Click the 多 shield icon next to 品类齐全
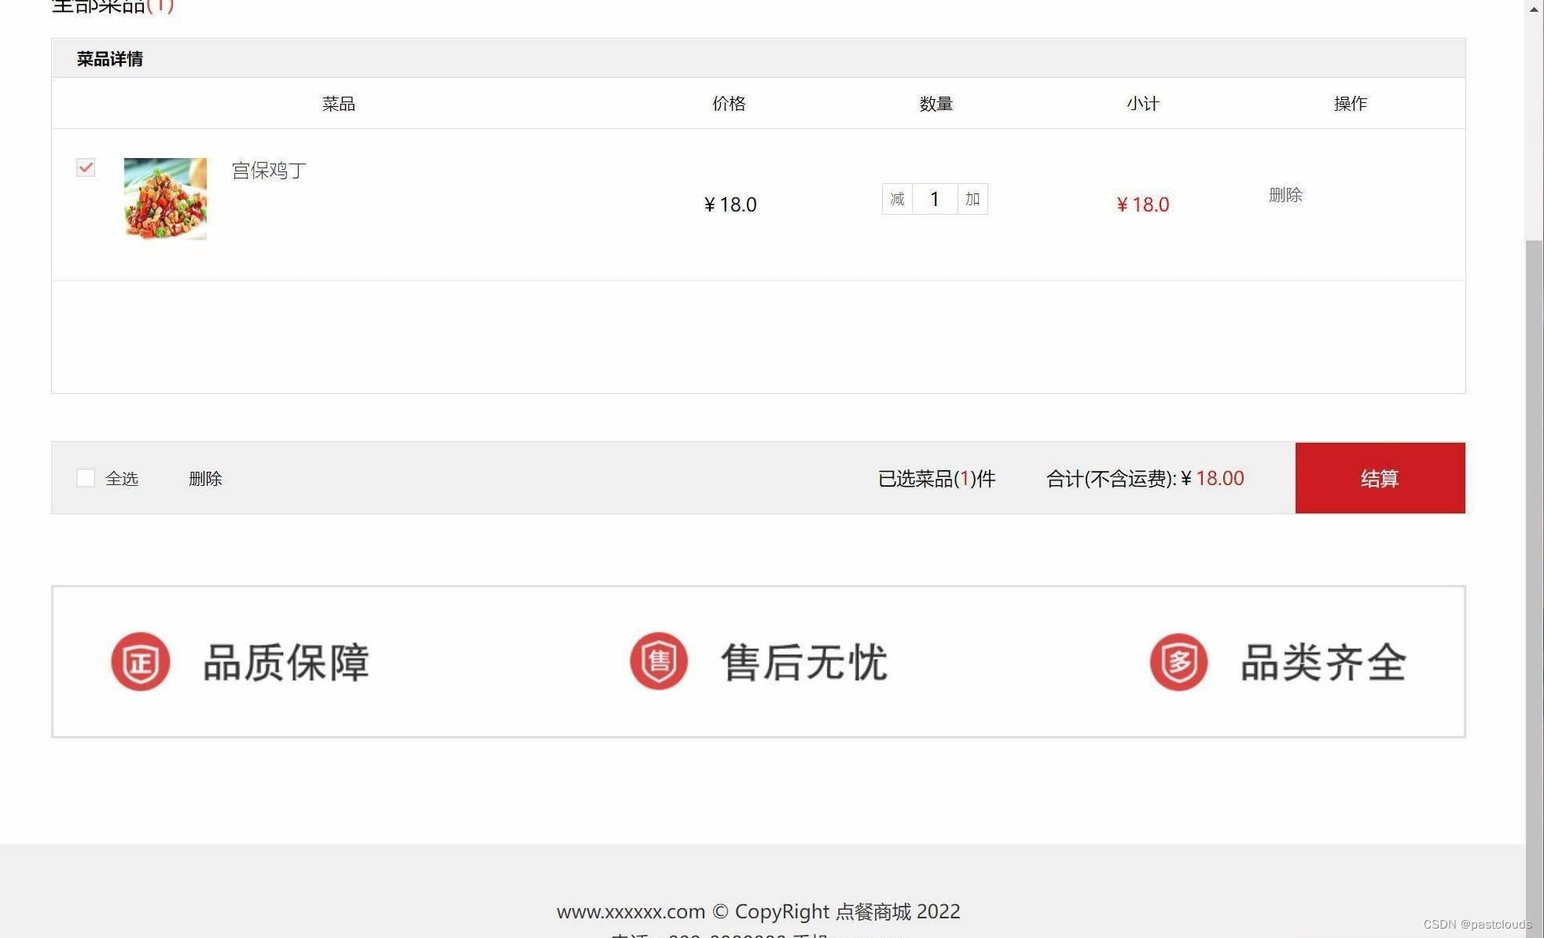The width and height of the screenshot is (1544, 938). coord(1178,662)
